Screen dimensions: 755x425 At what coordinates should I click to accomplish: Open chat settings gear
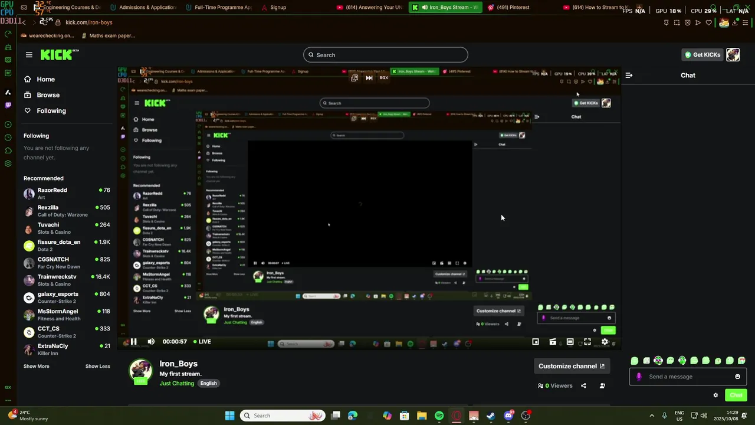(715, 395)
